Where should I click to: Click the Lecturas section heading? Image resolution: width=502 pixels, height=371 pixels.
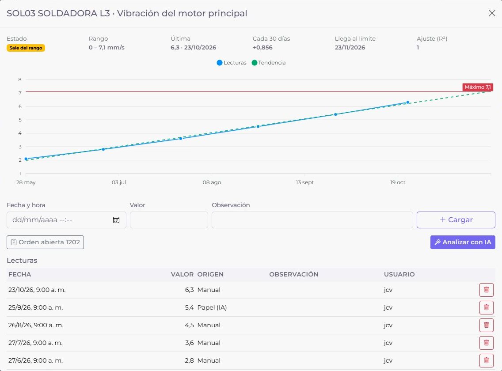click(x=22, y=261)
